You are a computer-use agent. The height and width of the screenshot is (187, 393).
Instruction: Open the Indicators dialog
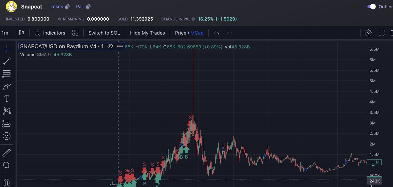coord(50,33)
